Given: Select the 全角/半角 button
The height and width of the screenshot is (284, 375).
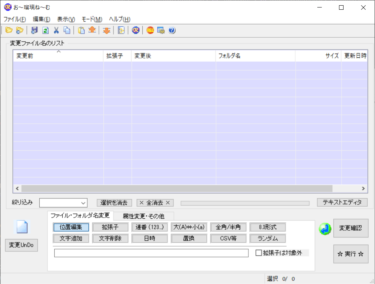Looking at the screenshot, I should 228,227.
